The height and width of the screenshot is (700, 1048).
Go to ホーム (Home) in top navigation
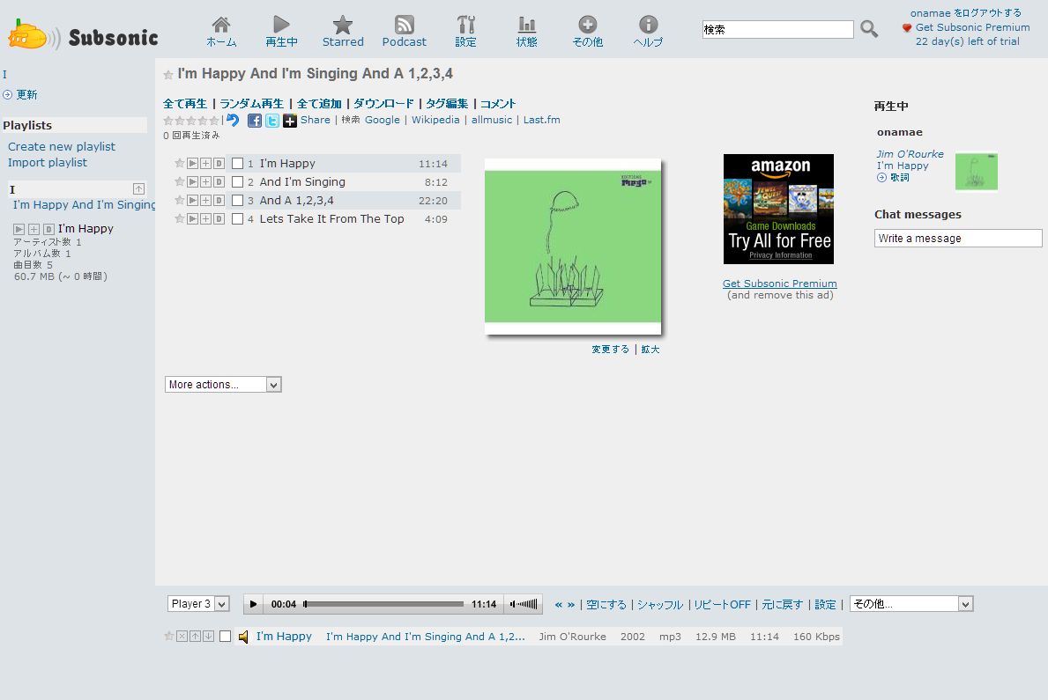pyautogui.click(x=221, y=32)
